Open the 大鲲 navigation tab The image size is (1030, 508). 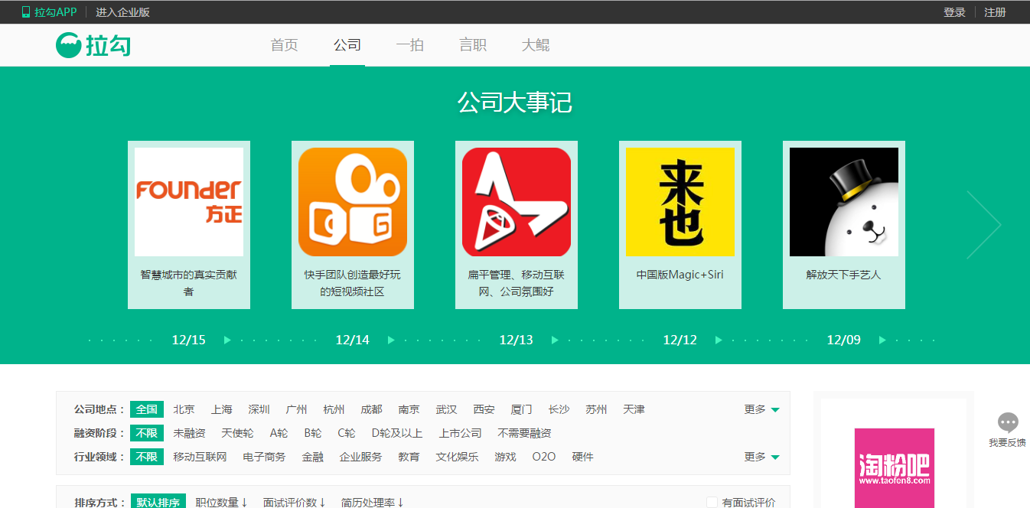click(536, 45)
